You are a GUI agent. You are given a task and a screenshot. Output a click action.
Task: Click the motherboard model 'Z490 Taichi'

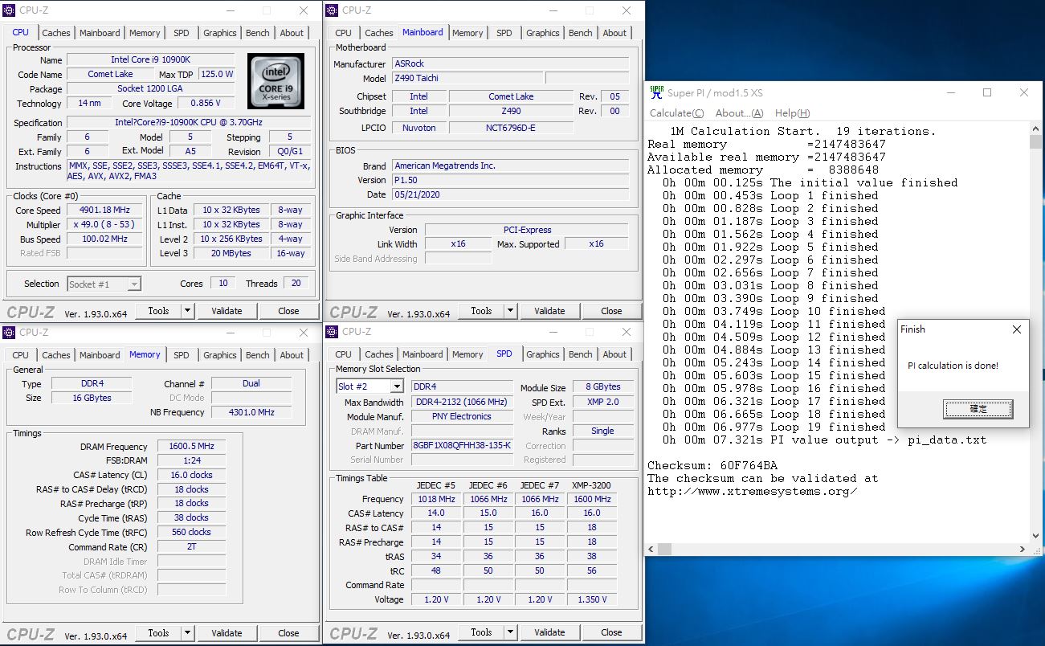(467, 78)
